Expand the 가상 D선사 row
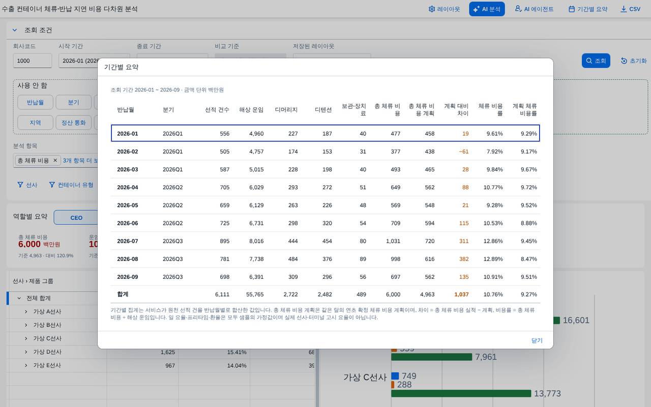This screenshot has width=651, height=407. (26, 352)
